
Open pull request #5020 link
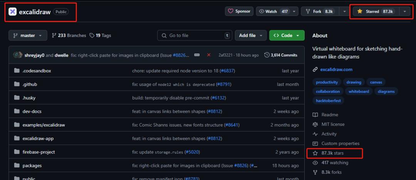click(x=192, y=152)
